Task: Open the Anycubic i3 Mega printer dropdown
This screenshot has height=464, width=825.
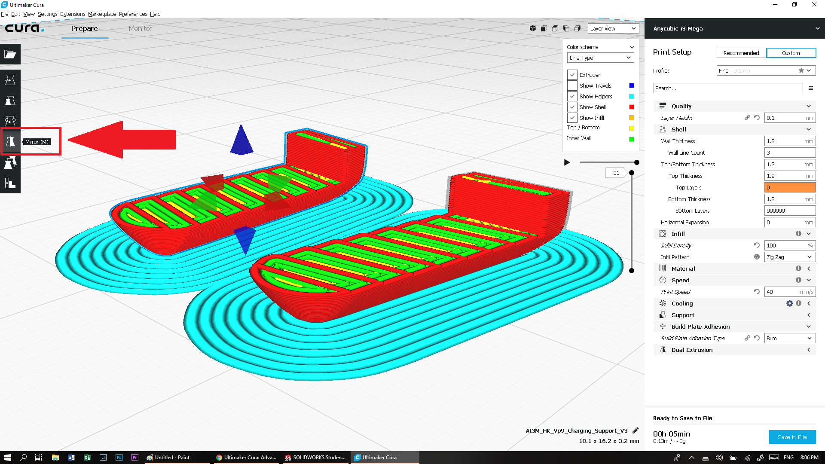Action: click(x=735, y=28)
